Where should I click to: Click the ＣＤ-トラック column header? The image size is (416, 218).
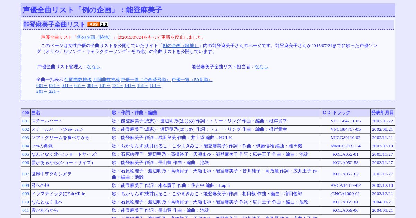click(x=346, y=113)
